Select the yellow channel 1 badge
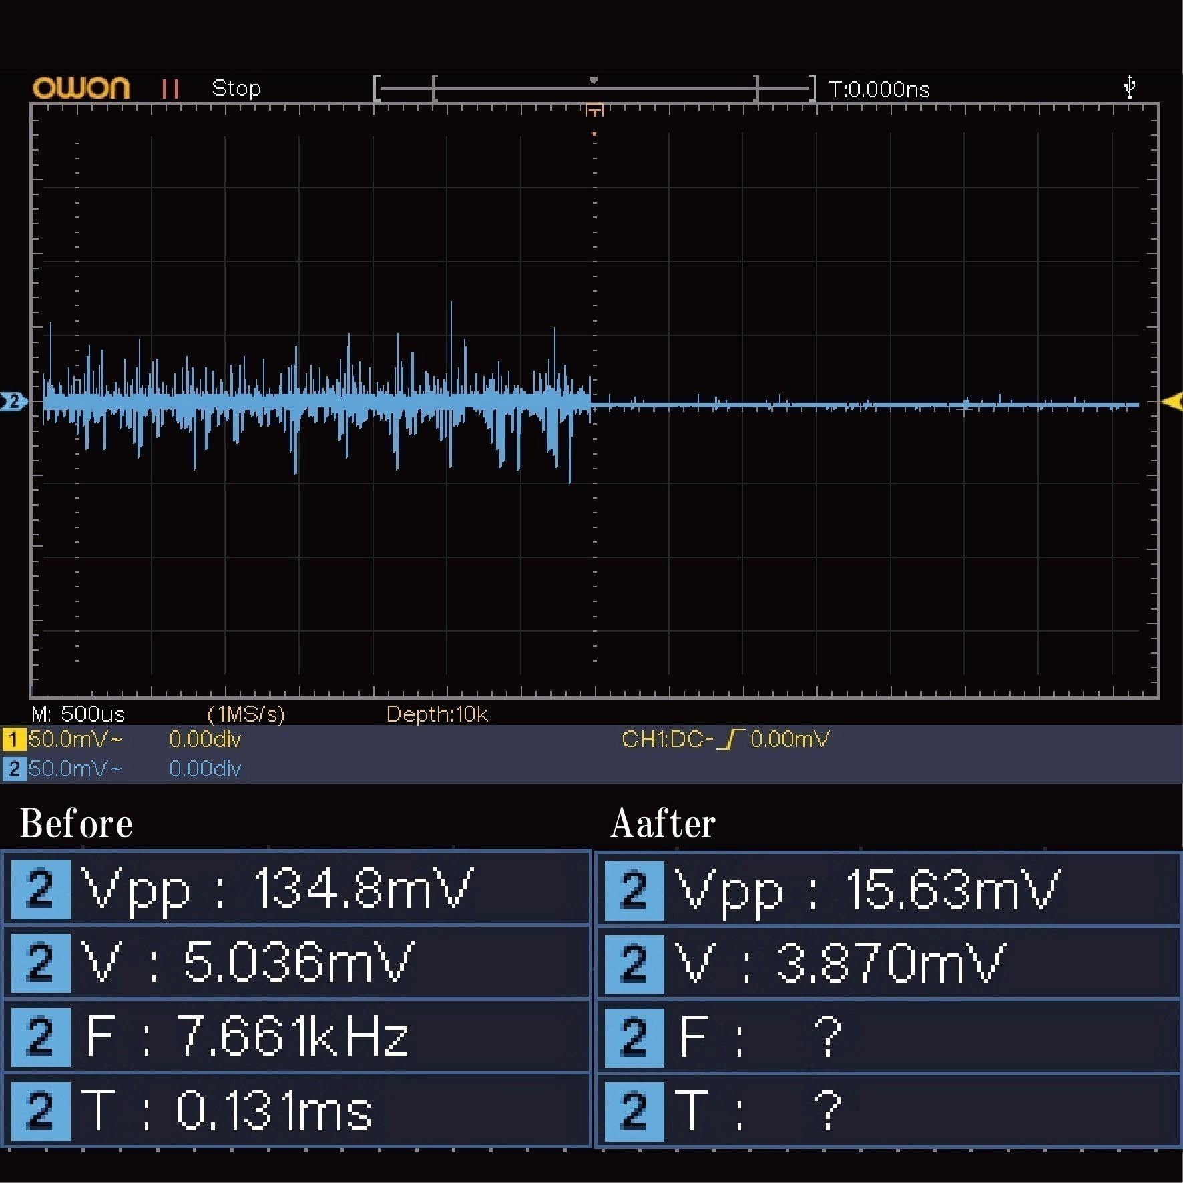 [13, 740]
